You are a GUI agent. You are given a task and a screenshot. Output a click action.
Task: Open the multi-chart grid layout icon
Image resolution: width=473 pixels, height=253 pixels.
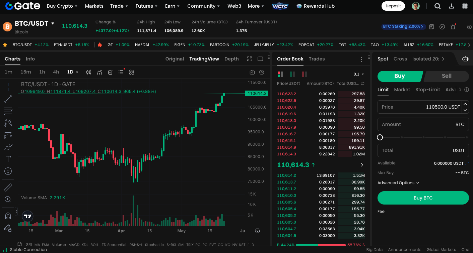pyautogui.click(x=132, y=72)
